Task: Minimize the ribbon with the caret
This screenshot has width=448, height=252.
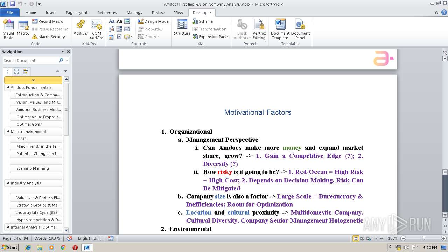Action: click(x=436, y=13)
